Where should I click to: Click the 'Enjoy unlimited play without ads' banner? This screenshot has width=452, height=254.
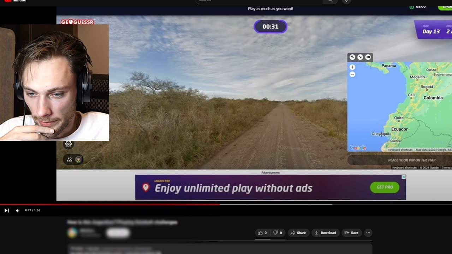(x=270, y=187)
